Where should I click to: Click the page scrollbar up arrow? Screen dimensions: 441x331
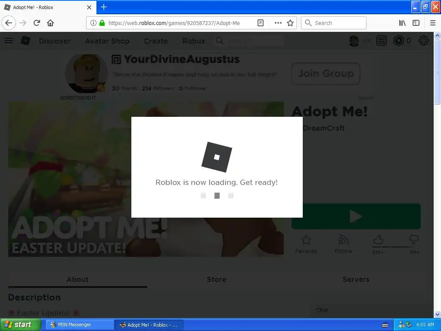coord(437,35)
